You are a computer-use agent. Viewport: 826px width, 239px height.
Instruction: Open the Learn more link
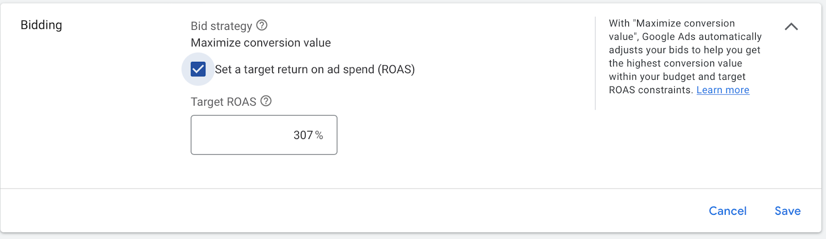723,90
